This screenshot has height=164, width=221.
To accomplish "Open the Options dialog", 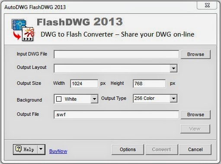I will (128, 149).
